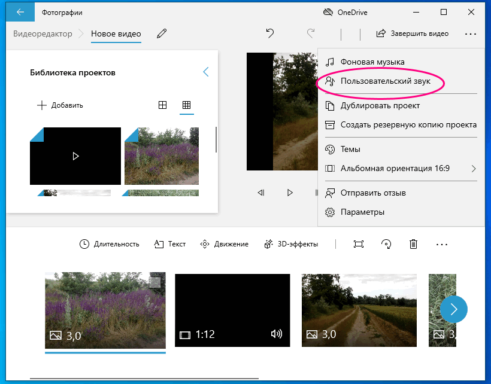This screenshot has height=384, width=491.
Task: Tick the checkbox on first storyboard clip
Action: (x=154, y=283)
